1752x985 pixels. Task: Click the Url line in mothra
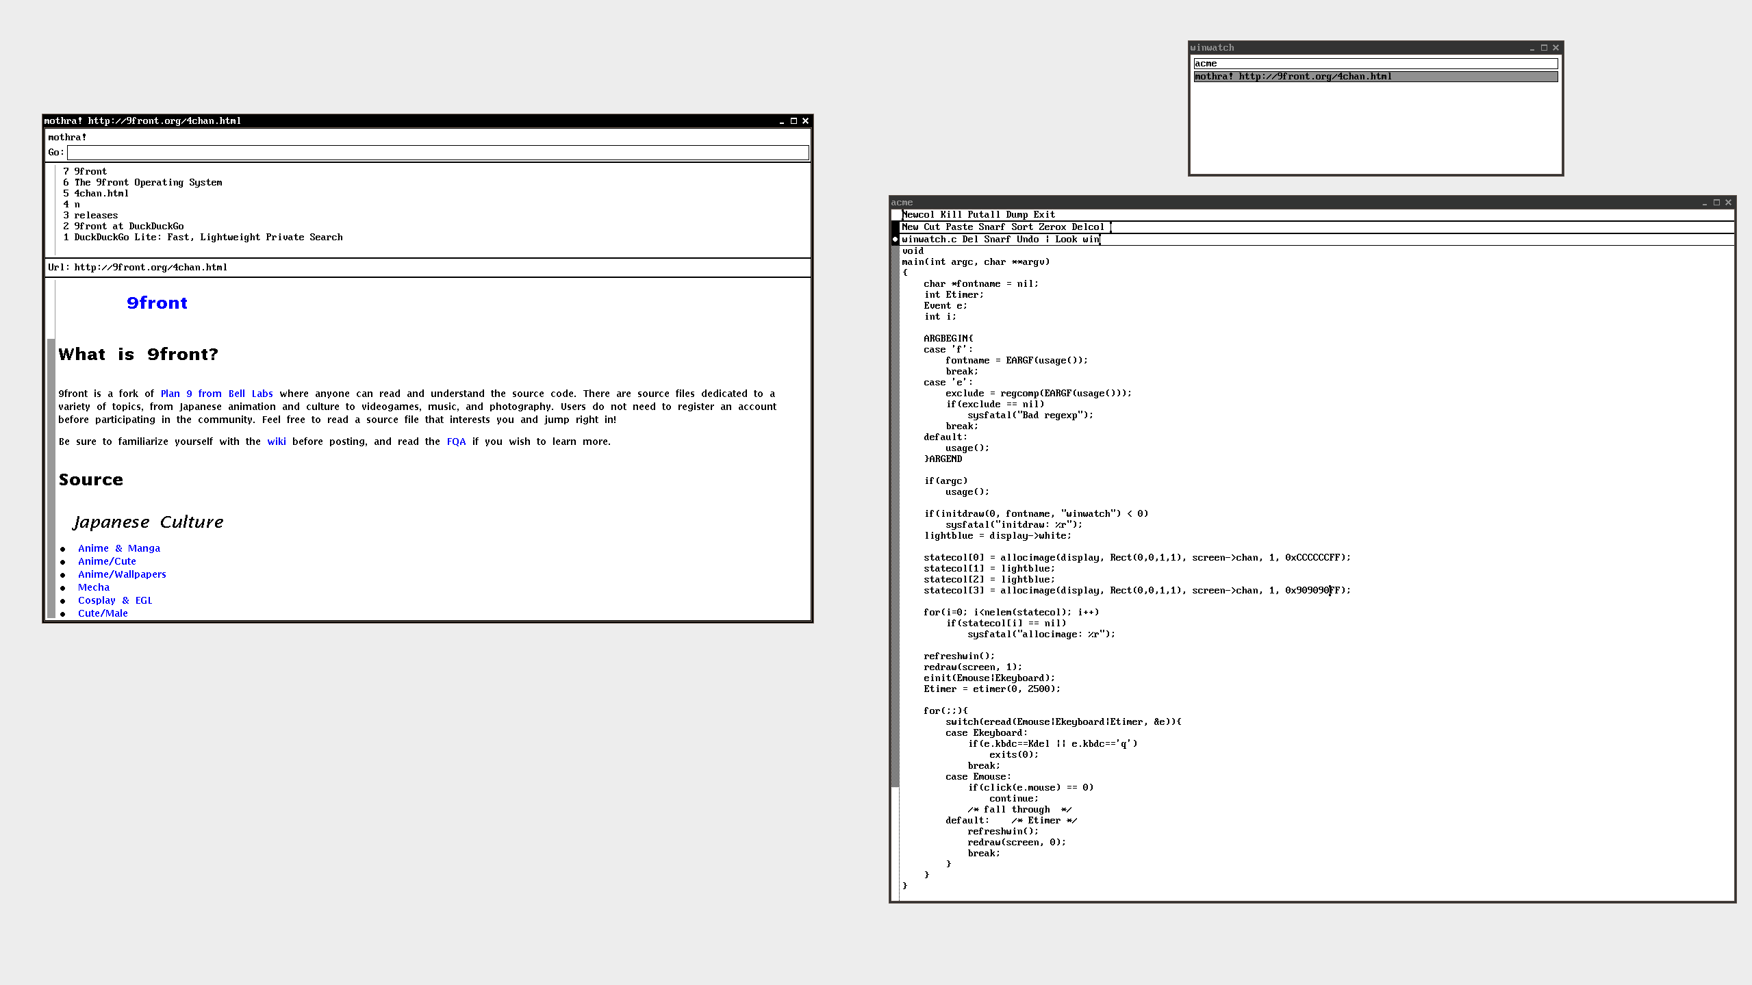click(x=428, y=268)
